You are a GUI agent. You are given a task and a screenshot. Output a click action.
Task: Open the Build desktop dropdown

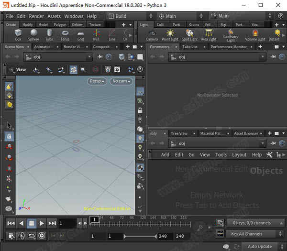[130, 16]
